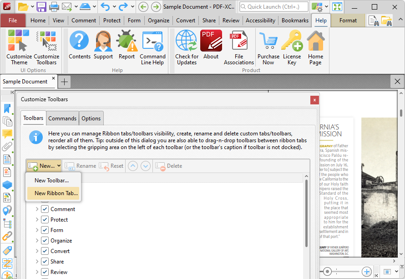Switch to the Commands tab
The width and height of the screenshot is (405, 279).
[62, 118]
